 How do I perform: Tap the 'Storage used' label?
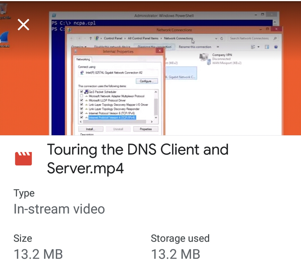pos(180,238)
